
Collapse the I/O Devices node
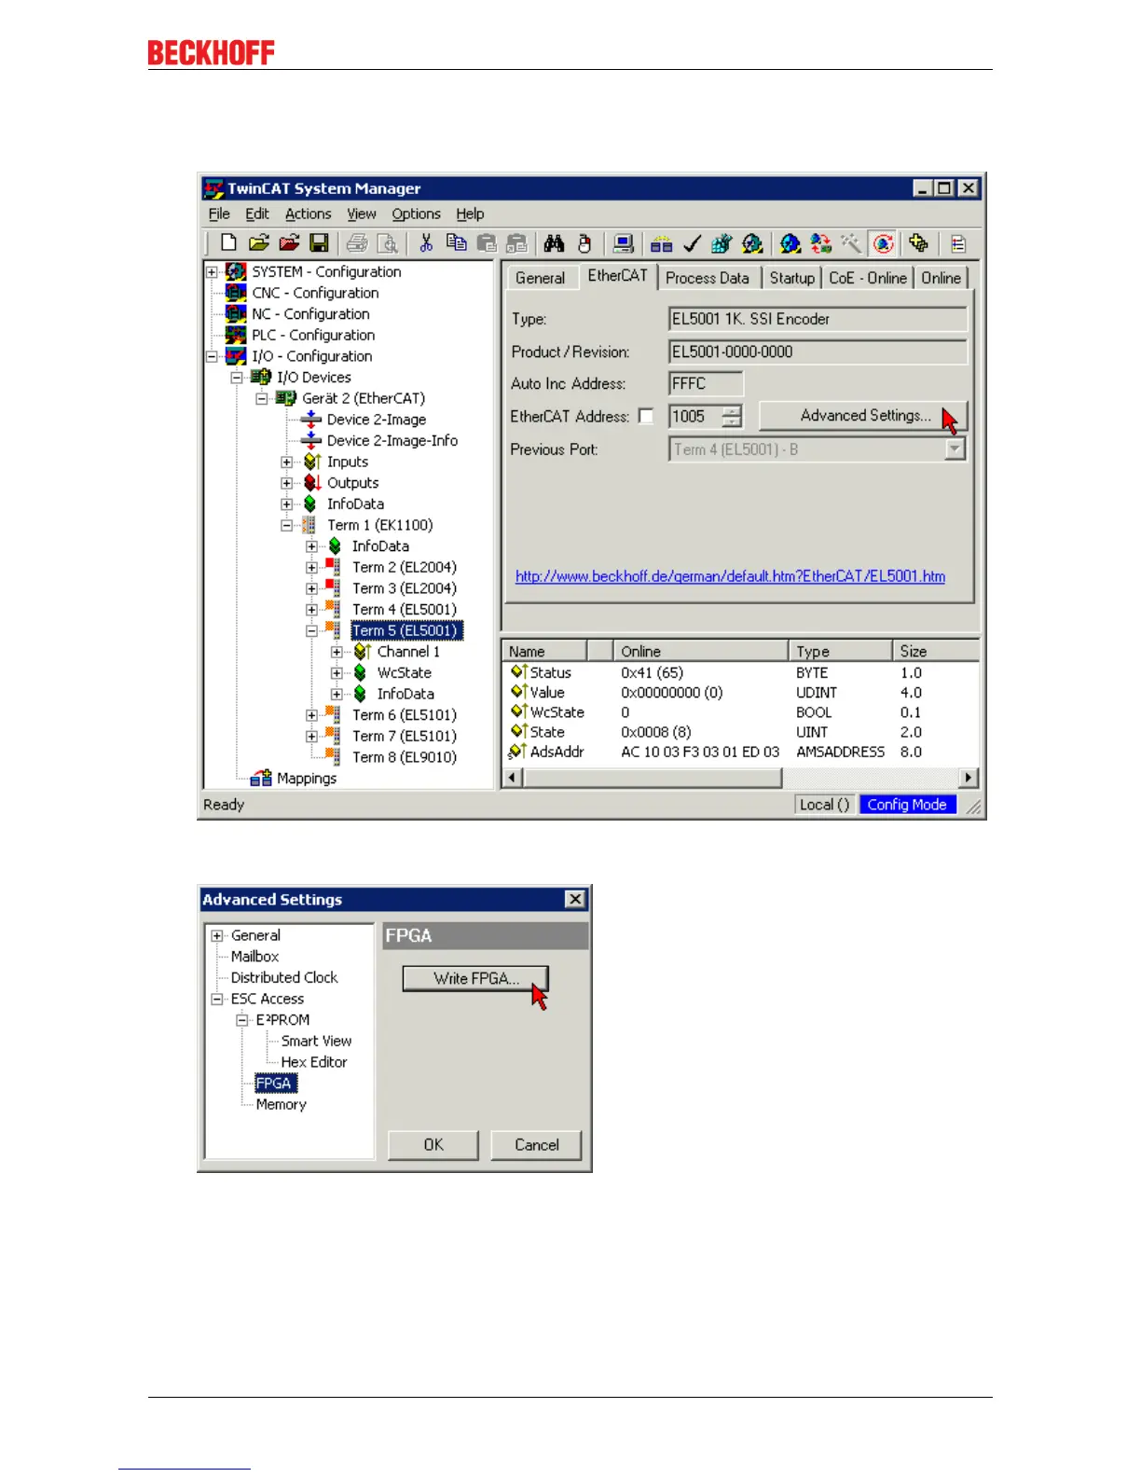[237, 378]
